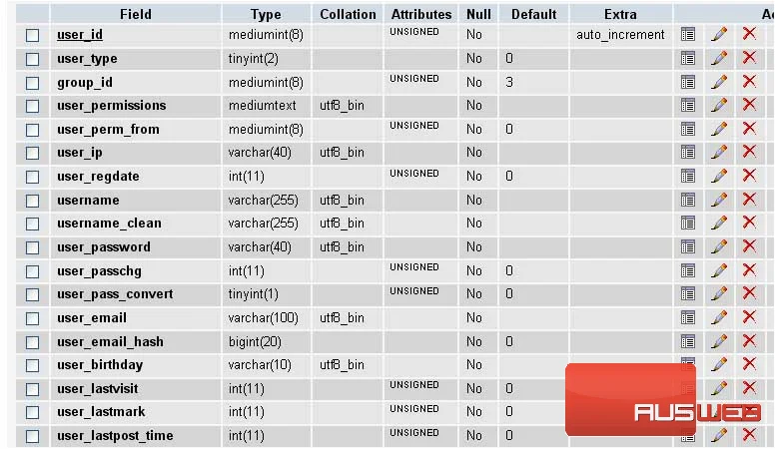The image size is (775, 449).
Task: Click pencil icon for user_permissions row
Action: (x=719, y=105)
